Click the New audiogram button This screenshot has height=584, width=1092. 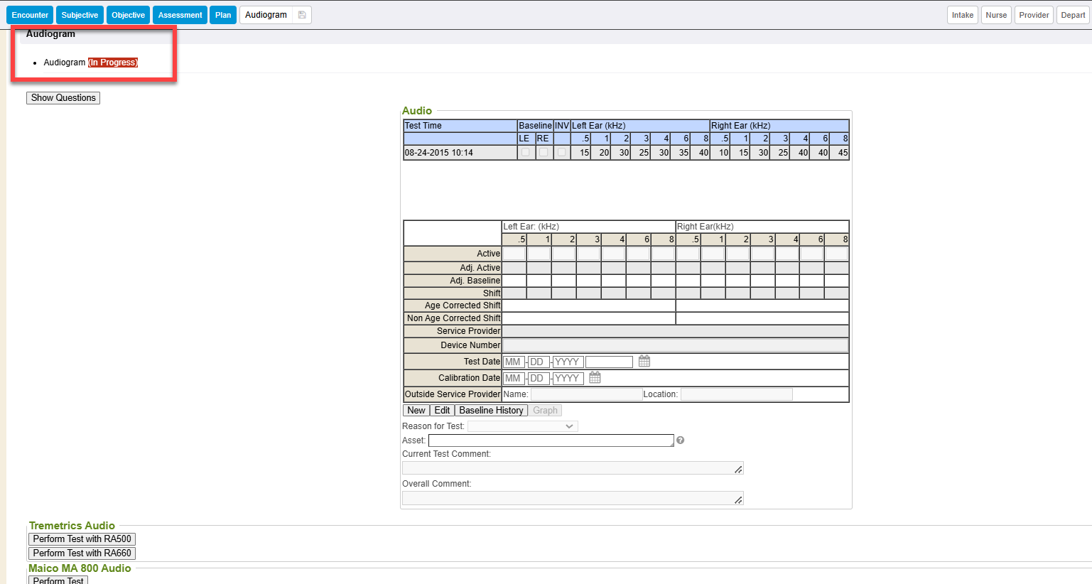(x=416, y=411)
